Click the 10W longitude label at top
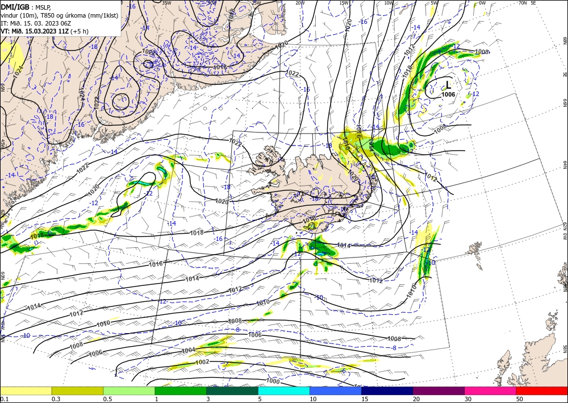The width and height of the screenshot is (568, 403). point(389,3)
